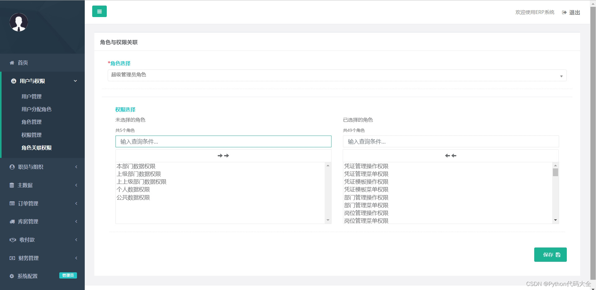Screen dimensions: 596x290
Task: Click the down arrow of unselected list scrollbar
Action: (328, 220)
